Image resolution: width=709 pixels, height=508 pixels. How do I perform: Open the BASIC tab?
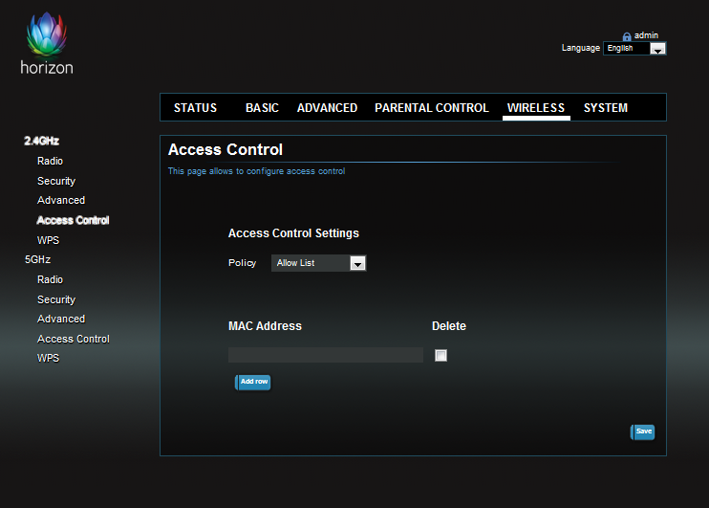262,108
